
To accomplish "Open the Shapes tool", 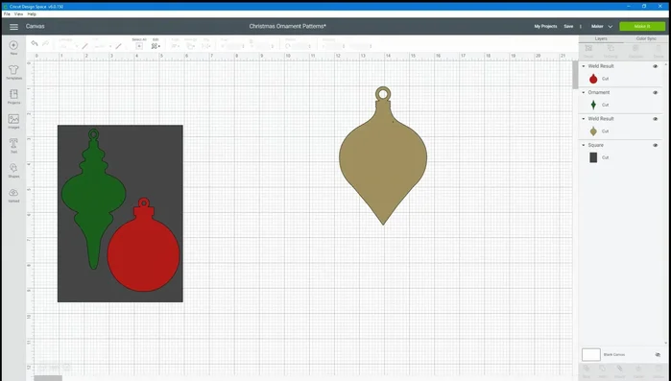I will pos(13,170).
